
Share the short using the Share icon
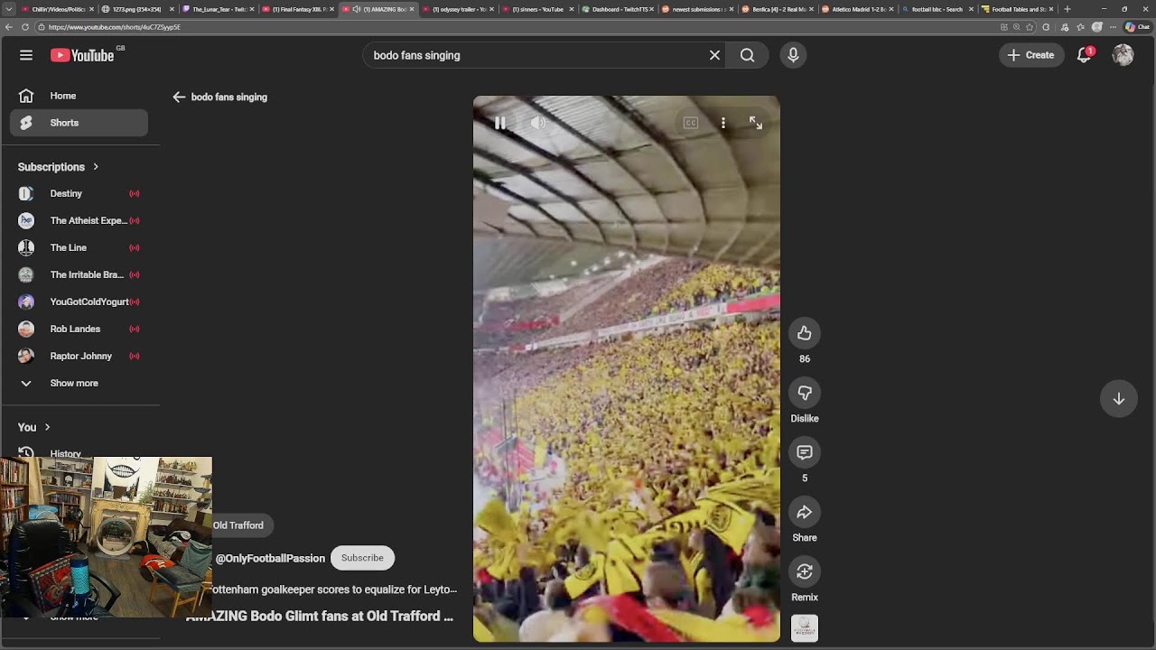805,512
